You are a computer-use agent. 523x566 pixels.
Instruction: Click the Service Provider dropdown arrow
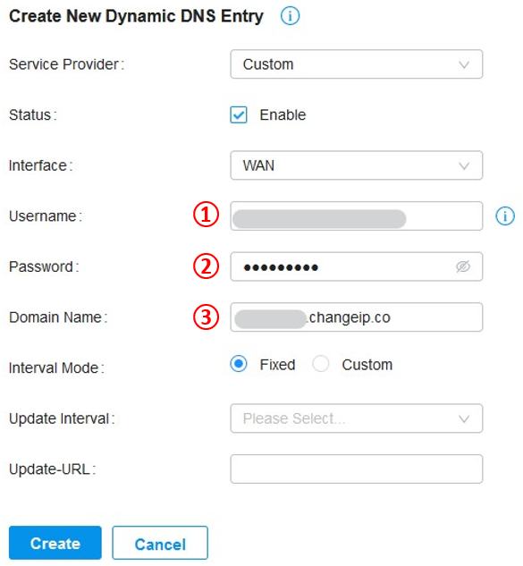pos(464,65)
